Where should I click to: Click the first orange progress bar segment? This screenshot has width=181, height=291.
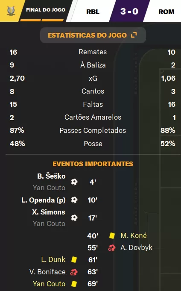[30, 20]
